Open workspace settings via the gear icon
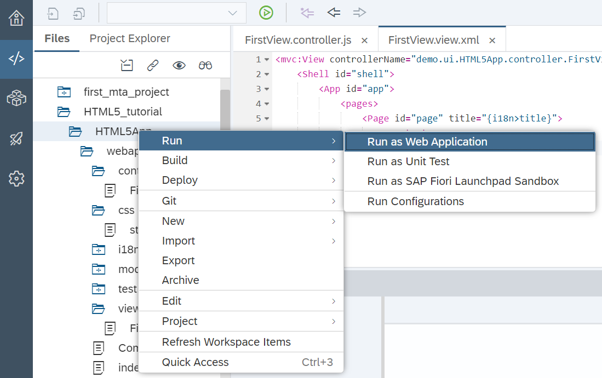Screen dimensions: 602x378 pyautogui.click(x=16, y=178)
